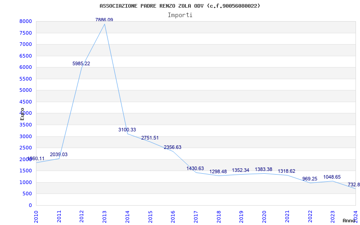Click the x-axis year 2015
Viewport: 360px width, 225px height.
150,217
